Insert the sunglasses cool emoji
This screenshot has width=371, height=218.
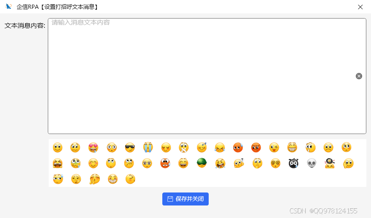(x=130, y=147)
